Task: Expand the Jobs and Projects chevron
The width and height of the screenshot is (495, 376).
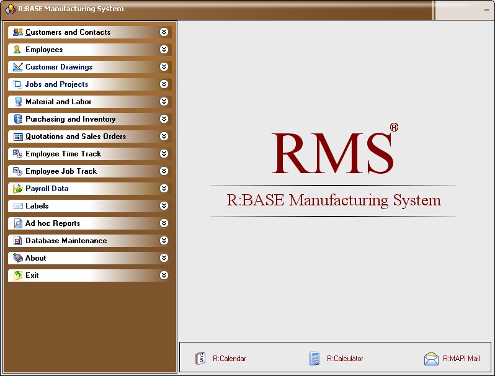Action: (x=164, y=84)
